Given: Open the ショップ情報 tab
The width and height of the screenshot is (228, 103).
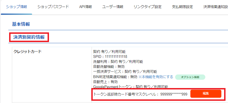Looking at the screenshot, I should point(16,7).
